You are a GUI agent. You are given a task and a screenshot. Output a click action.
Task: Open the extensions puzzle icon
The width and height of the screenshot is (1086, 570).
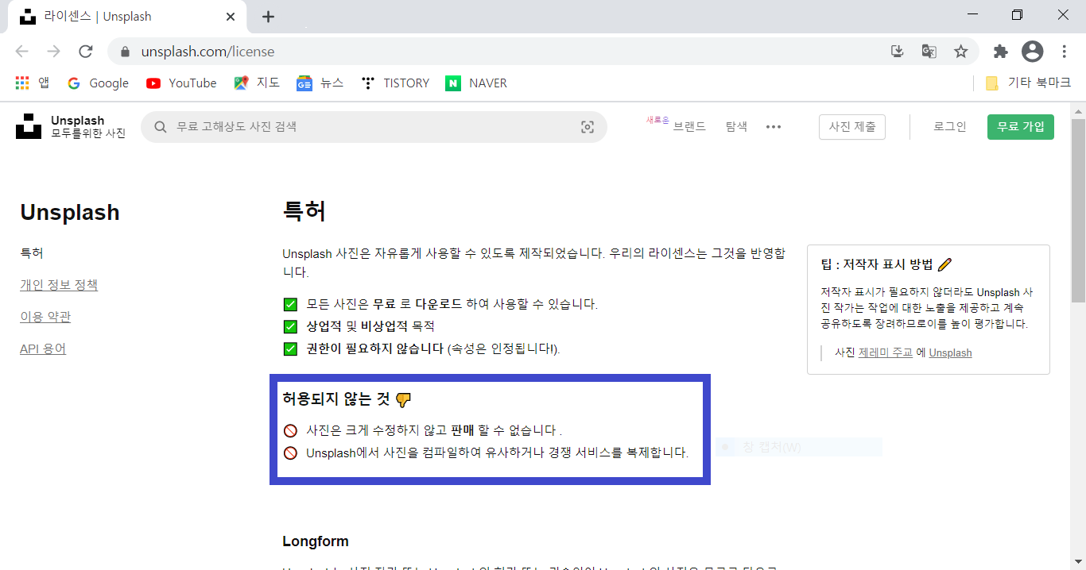[1000, 52]
